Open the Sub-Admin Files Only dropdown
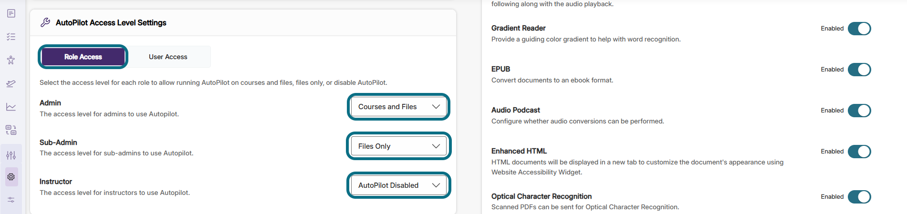This screenshot has width=907, height=214. coord(399,146)
